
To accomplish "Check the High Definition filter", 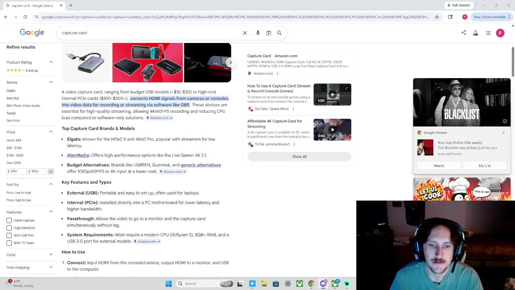I will point(9,228).
